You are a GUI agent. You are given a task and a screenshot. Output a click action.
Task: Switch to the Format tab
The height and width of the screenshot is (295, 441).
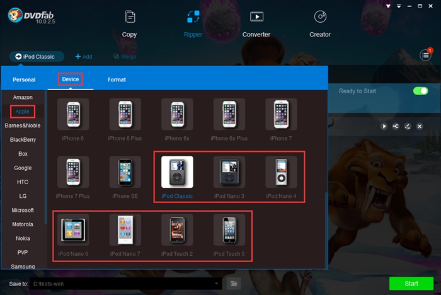pos(117,79)
